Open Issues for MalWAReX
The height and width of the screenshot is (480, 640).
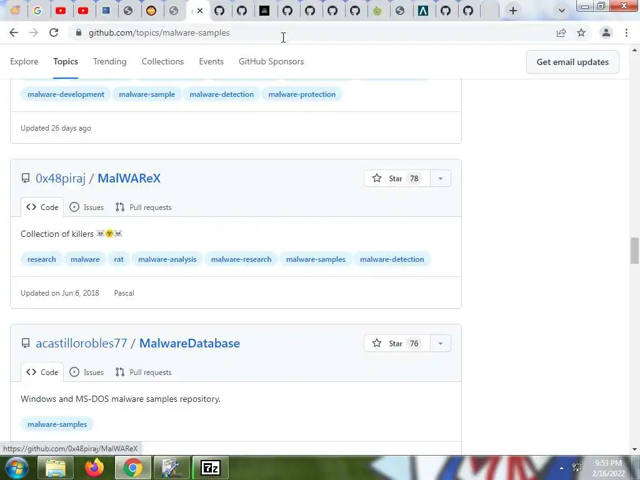click(x=86, y=207)
